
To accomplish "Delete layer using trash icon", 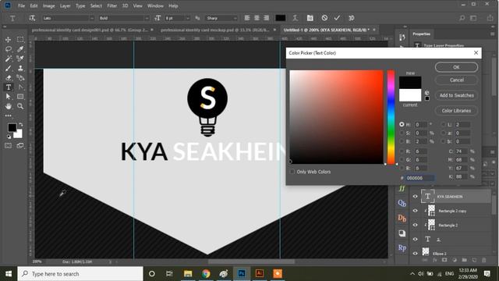I will tap(484, 260).
